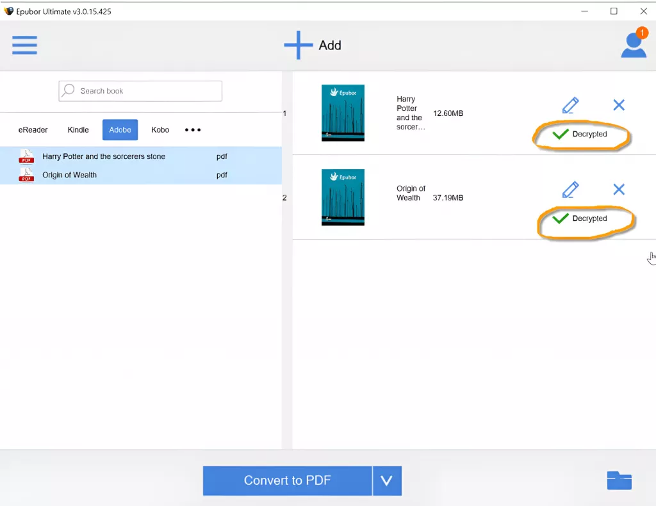This screenshot has height=506, width=656.
Task: Edit metadata for Harry Potter book
Action: click(x=571, y=105)
